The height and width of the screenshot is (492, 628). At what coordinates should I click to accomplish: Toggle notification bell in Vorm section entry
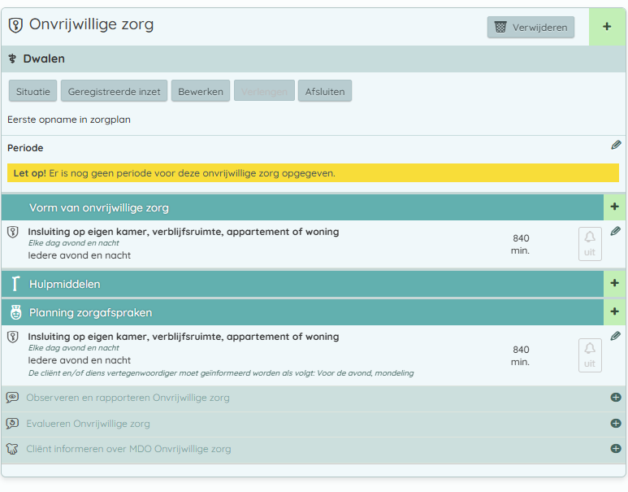pyautogui.click(x=590, y=243)
